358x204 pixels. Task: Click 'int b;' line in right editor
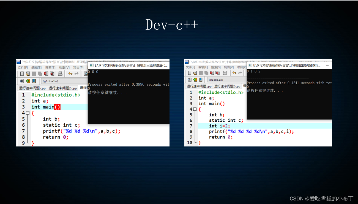click(x=217, y=115)
